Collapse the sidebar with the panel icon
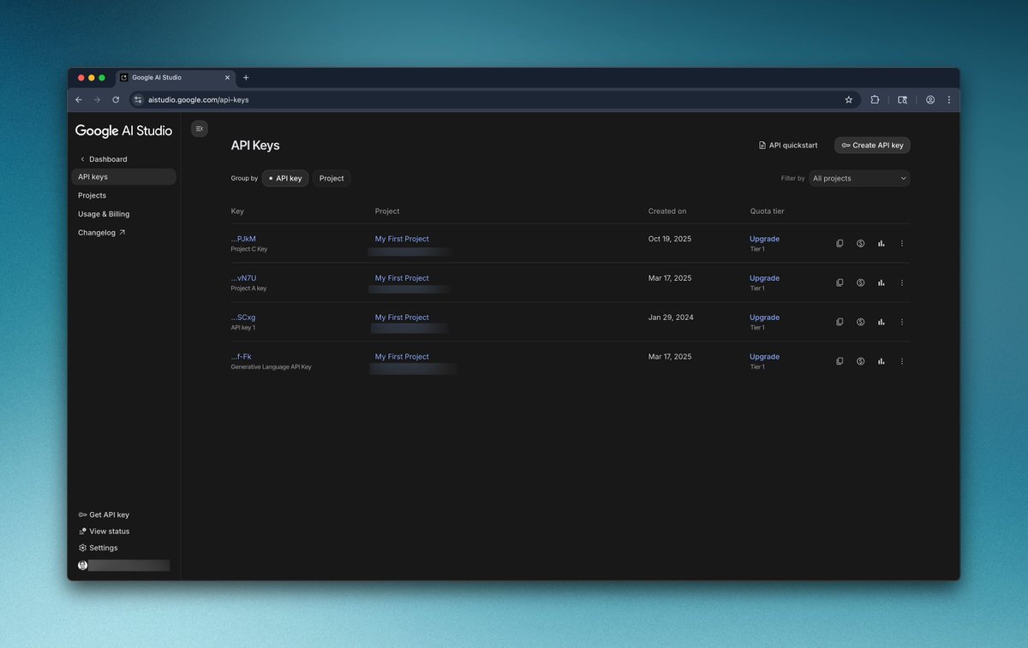 point(199,128)
